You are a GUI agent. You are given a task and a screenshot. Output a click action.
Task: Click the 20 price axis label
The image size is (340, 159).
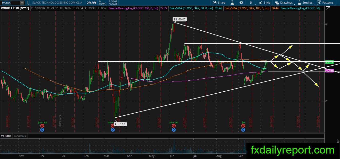[x=326, y=101]
